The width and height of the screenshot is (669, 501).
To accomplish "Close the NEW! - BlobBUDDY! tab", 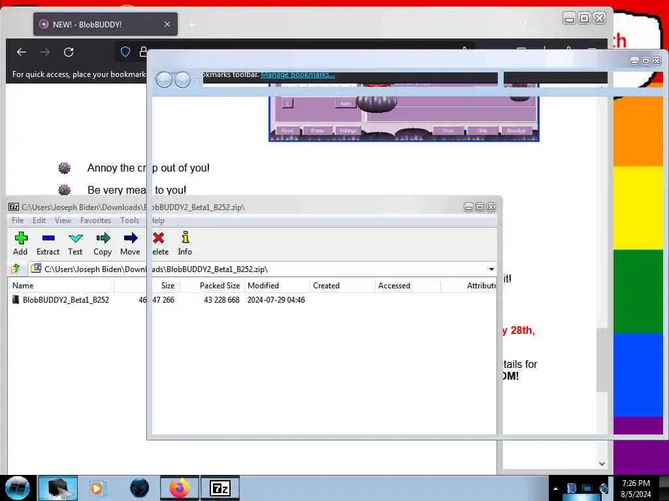I will [167, 24].
